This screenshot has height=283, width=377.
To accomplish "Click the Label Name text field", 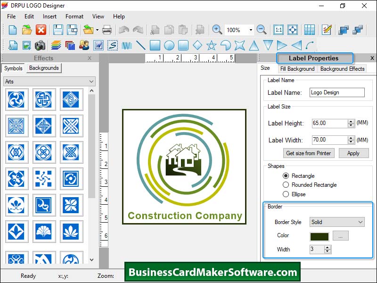I will pos(336,92).
